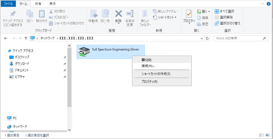Open the Delete (削除) dropdown arrow
Viewport: 273px width, 139px height.
pyautogui.click(x=119, y=23)
